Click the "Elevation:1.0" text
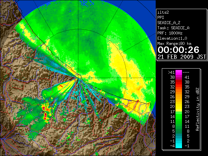Viewport: 208px width, 156px height. pos(172,38)
